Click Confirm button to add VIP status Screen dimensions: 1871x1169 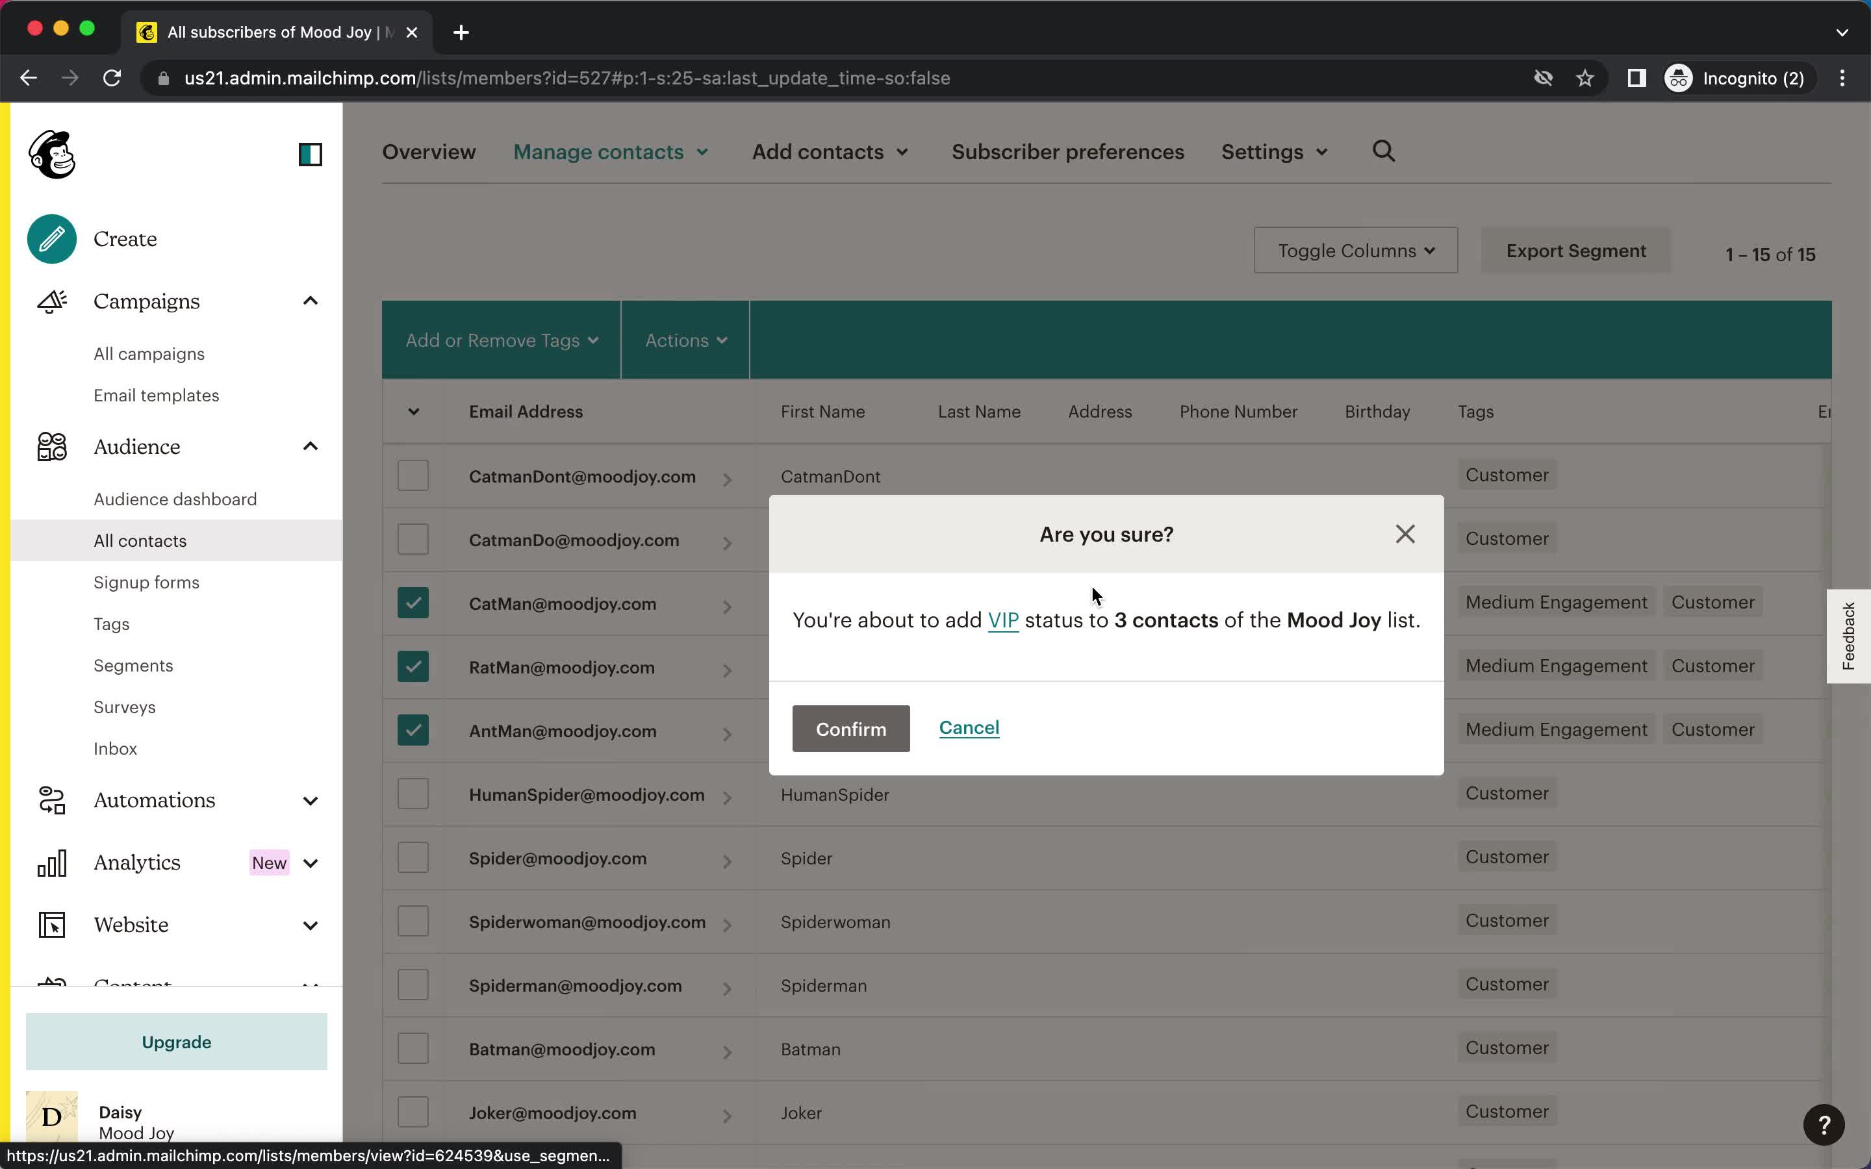coord(850,729)
